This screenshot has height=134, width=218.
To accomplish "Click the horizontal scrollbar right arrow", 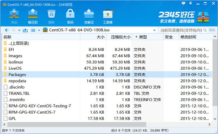I will tap(209, 124).
